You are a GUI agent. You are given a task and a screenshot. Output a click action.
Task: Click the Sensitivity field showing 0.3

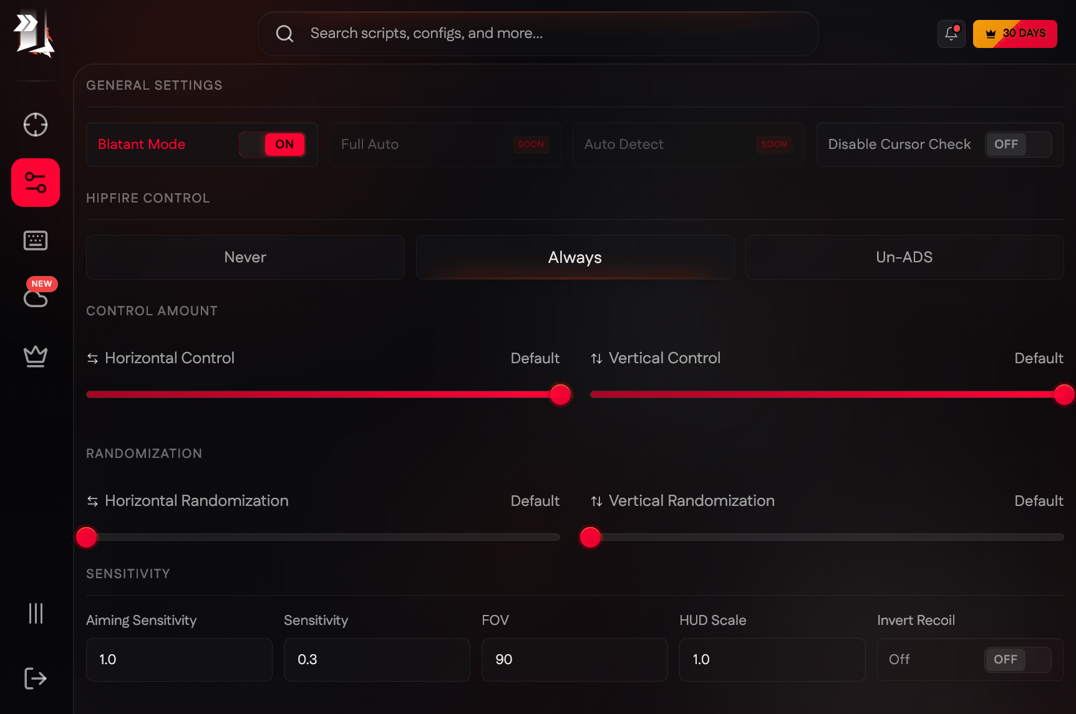click(377, 660)
